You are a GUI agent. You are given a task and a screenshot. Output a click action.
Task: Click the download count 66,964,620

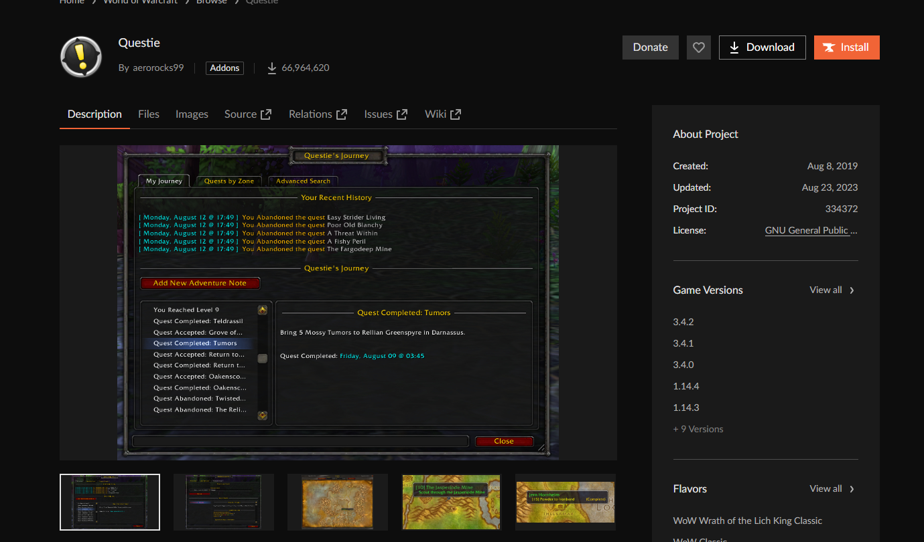(306, 68)
